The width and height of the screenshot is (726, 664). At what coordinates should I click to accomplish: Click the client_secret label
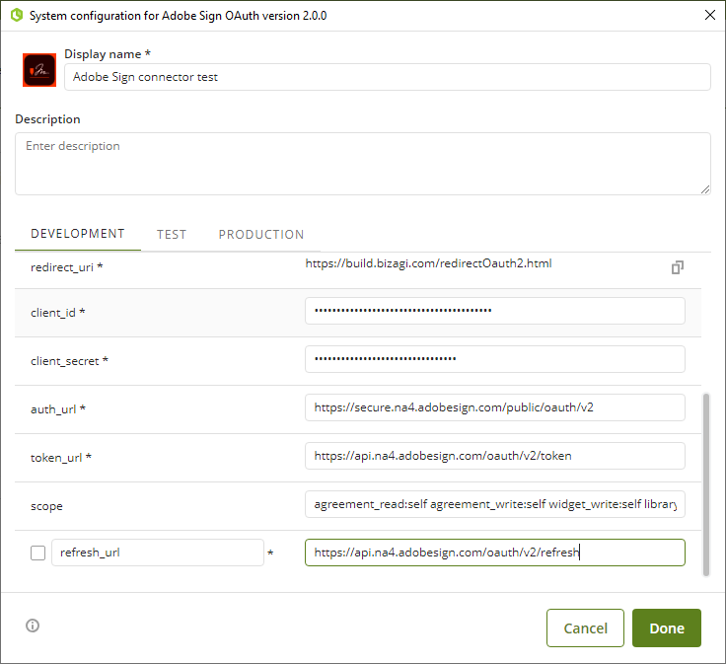69,361
